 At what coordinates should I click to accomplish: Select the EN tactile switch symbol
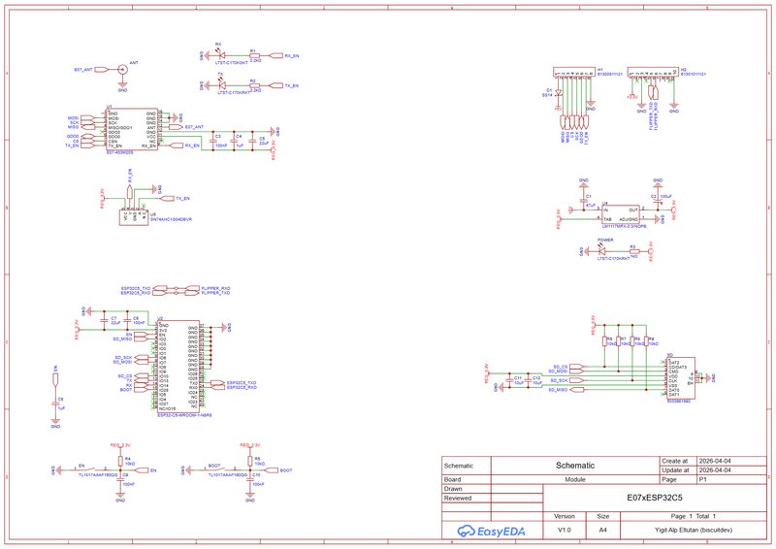pos(91,469)
